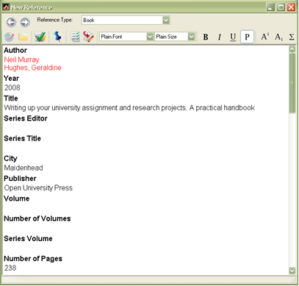Image resolution: width=299 pixels, height=286 pixels.
Task: Minimize the New Reference window
Action: 270,7
